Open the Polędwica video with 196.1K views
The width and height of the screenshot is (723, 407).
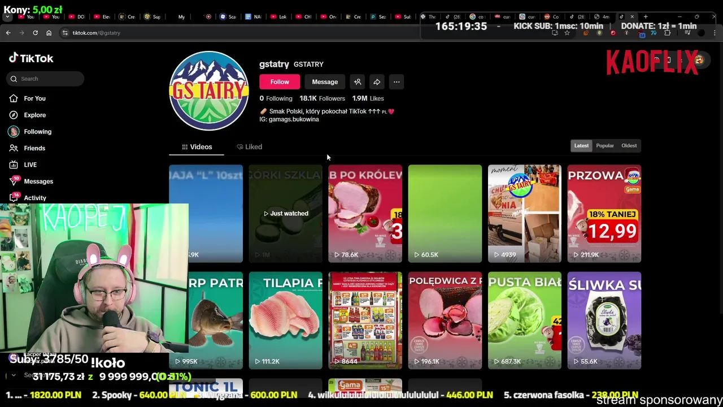pyautogui.click(x=445, y=321)
